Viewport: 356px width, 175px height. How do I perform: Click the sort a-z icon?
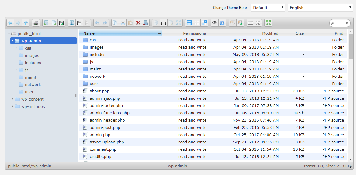tap(258, 23)
